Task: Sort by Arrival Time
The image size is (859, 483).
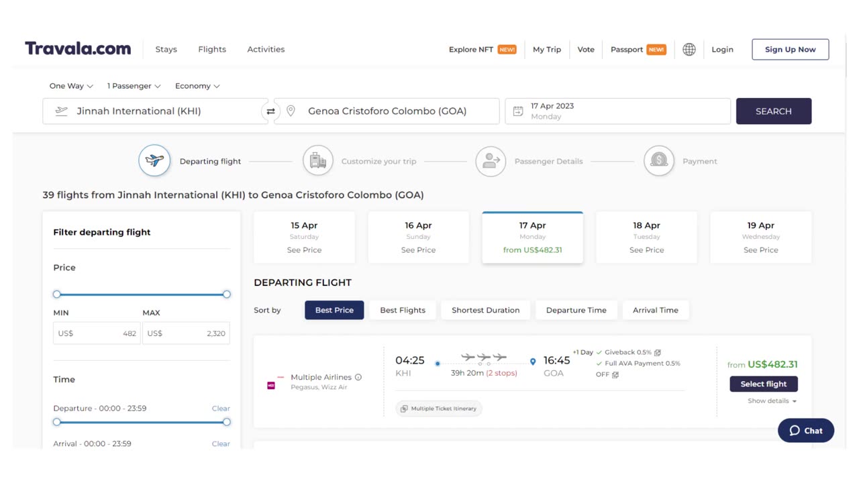Action: click(x=655, y=310)
